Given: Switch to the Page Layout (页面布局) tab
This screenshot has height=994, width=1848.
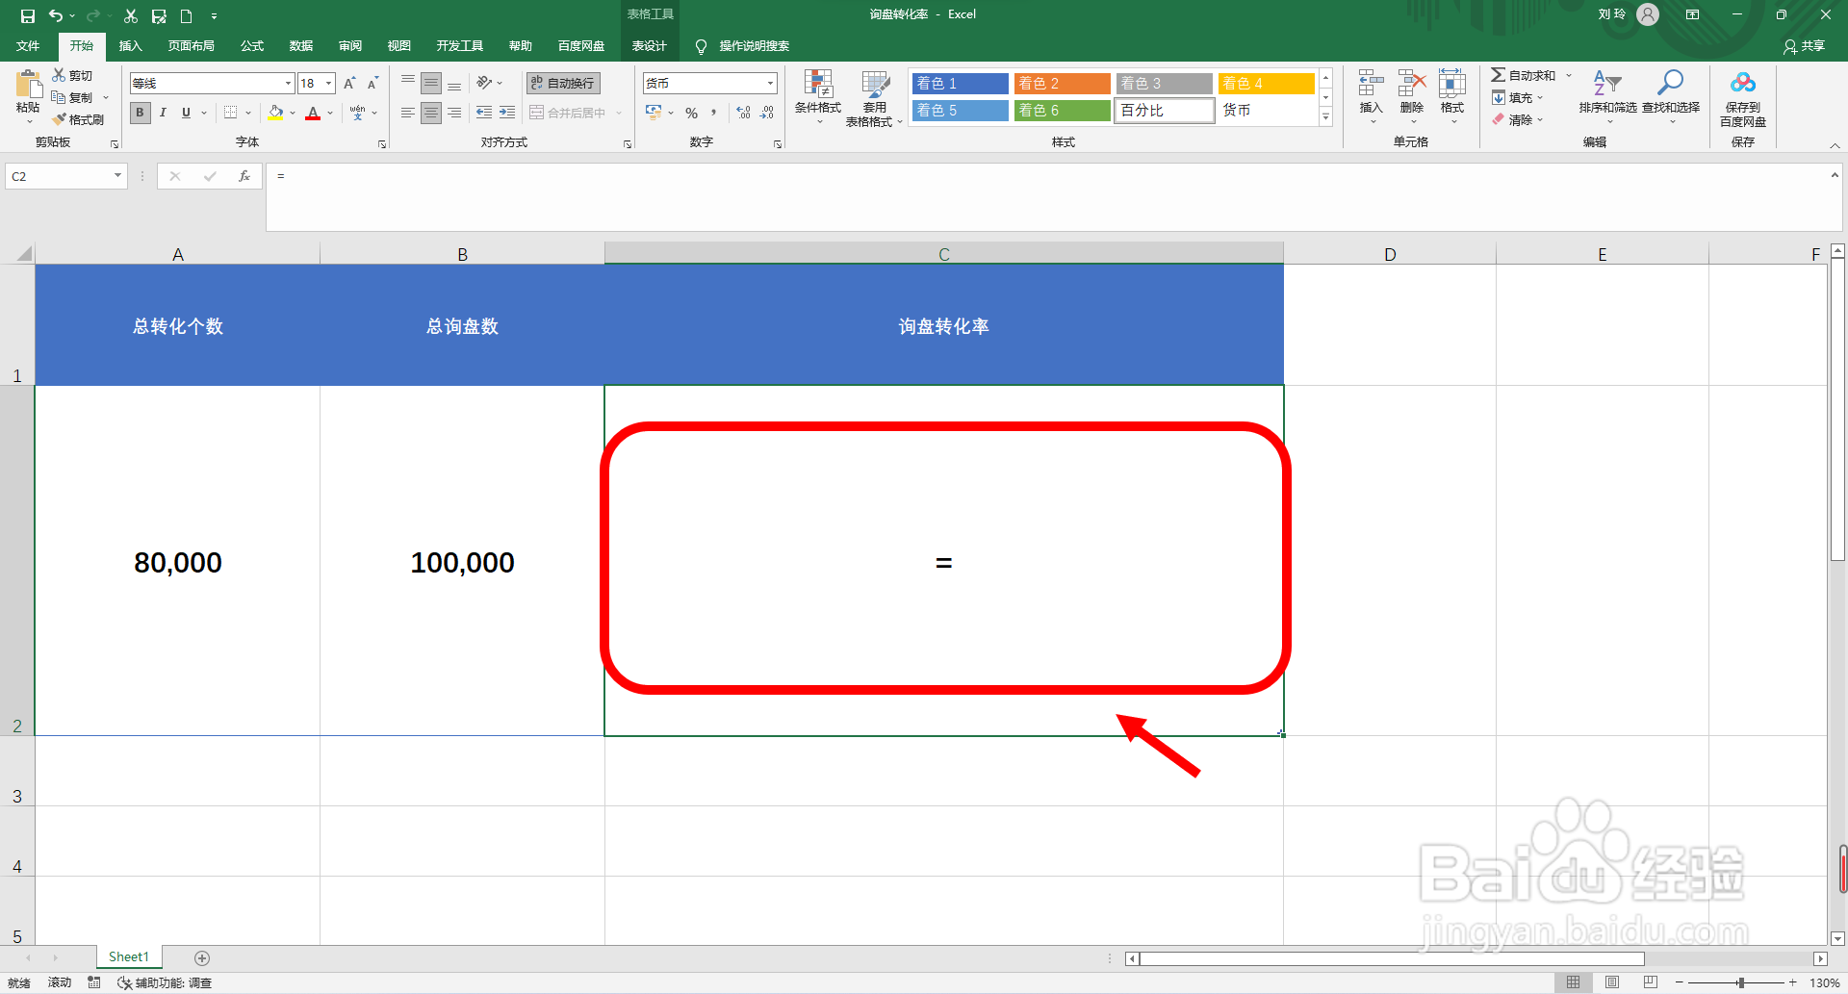Looking at the screenshot, I should click(191, 45).
